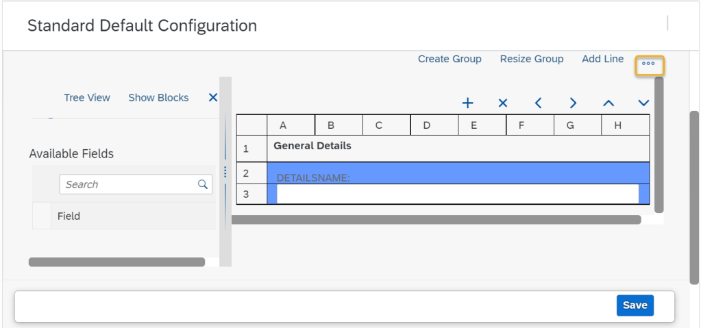Image resolution: width=701 pixels, height=328 pixels.
Task: Click the plus icon to add a row
Action: [x=468, y=103]
